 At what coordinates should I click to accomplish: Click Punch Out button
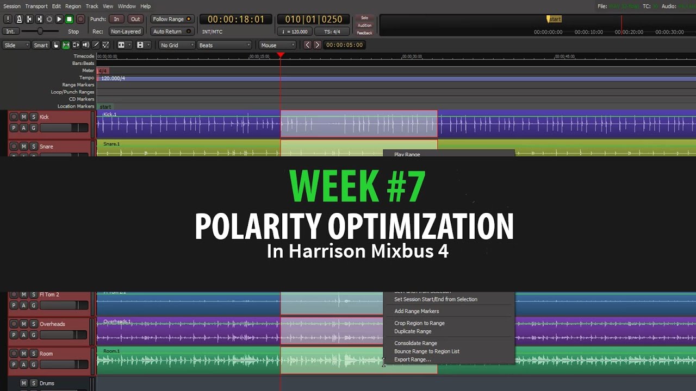(x=135, y=19)
